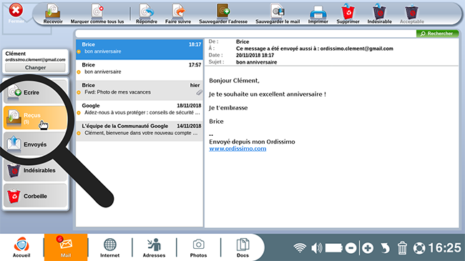Forward the mail with Faire suivre

point(178,14)
